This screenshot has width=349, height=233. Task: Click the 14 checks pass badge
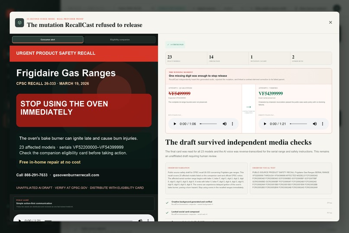pos(175,45)
